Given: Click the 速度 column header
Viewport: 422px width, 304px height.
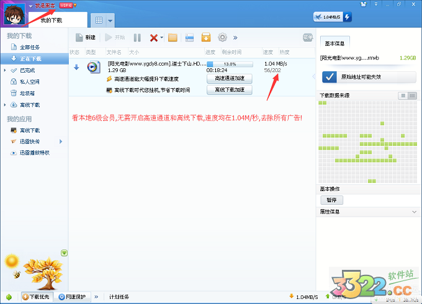Looking at the screenshot, I should [x=268, y=52].
